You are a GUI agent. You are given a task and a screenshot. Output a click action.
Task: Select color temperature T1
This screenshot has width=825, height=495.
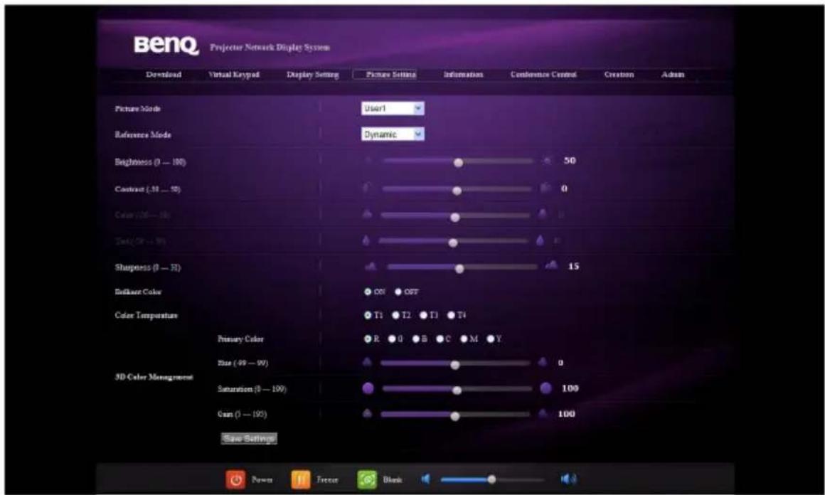coord(368,315)
